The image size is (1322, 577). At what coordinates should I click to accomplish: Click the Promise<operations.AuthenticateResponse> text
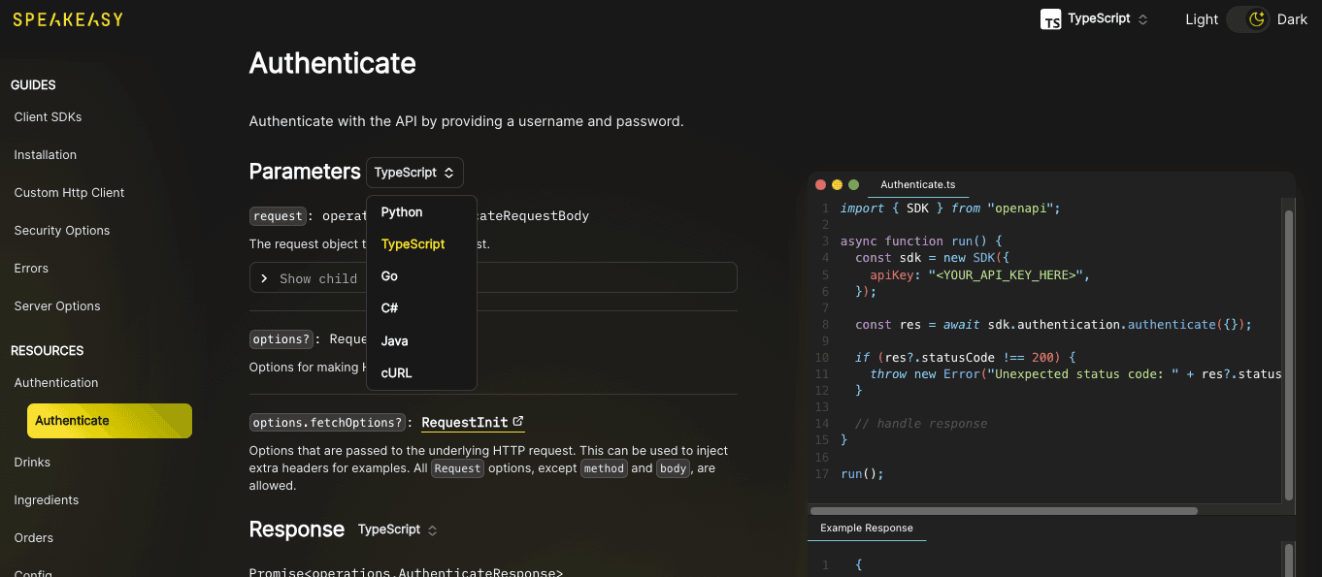tap(406, 571)
